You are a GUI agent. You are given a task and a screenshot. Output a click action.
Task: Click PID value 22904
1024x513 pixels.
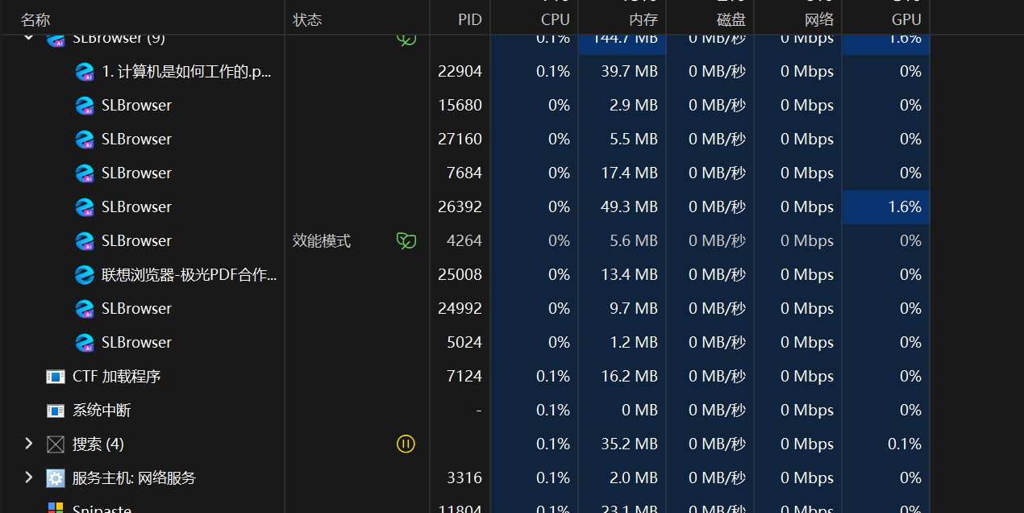pyautogui.click(x=460, y=72)
